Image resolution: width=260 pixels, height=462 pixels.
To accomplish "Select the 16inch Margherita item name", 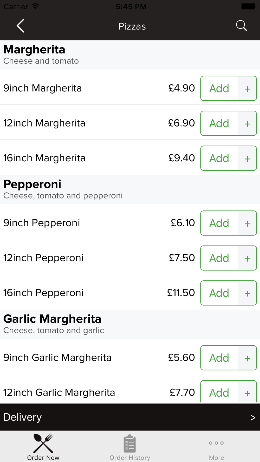I will tap(44, 158).
